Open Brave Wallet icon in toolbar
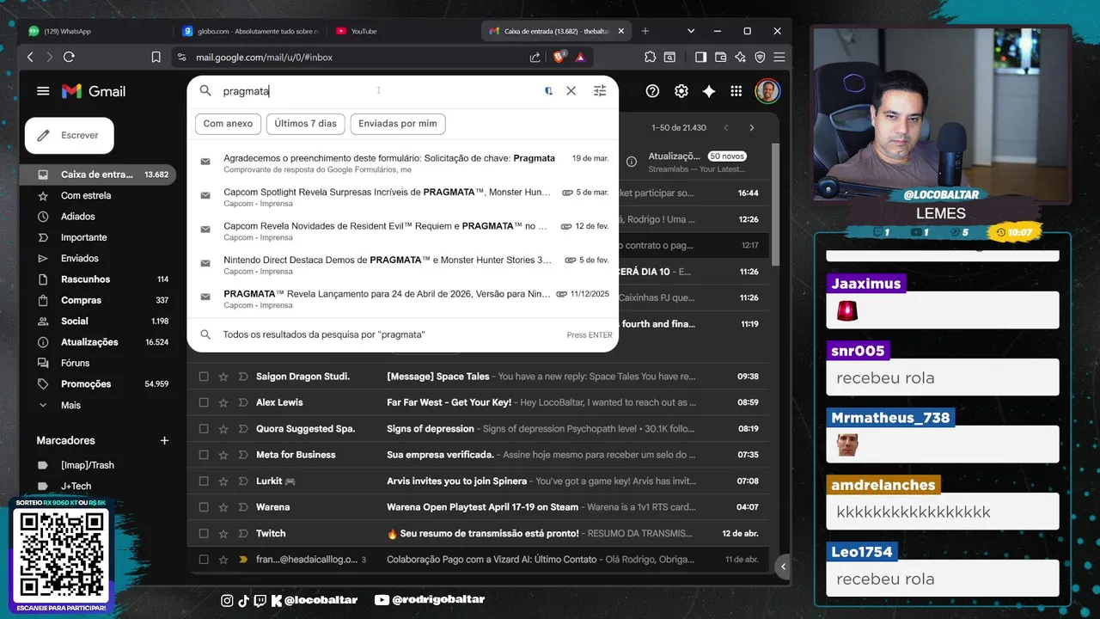Image resolution: width=1100 pixels, height=619 pixels. 720,57
